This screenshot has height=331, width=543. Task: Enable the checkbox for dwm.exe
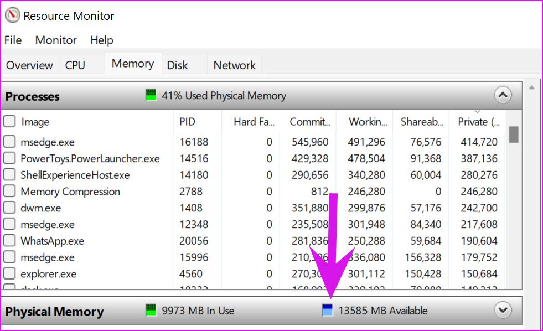(x=9, y=208)
